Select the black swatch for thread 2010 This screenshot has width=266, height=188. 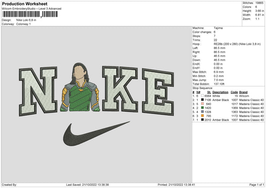(203, 120)
